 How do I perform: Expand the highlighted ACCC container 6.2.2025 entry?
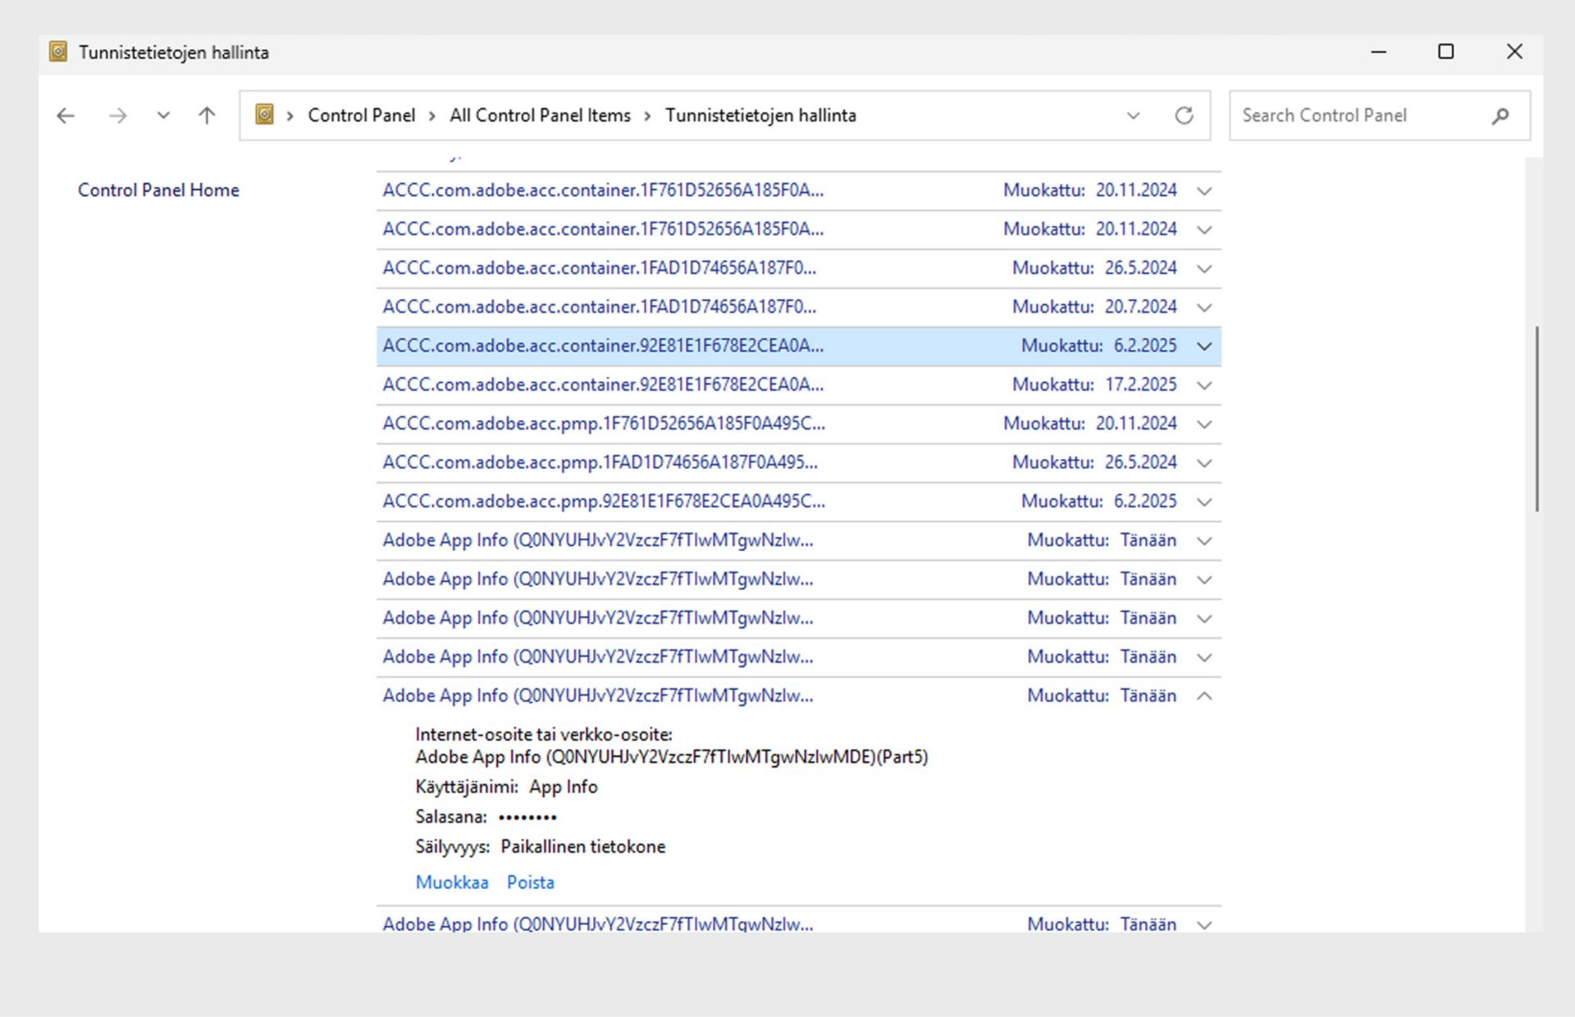[x=1203, y=347]
